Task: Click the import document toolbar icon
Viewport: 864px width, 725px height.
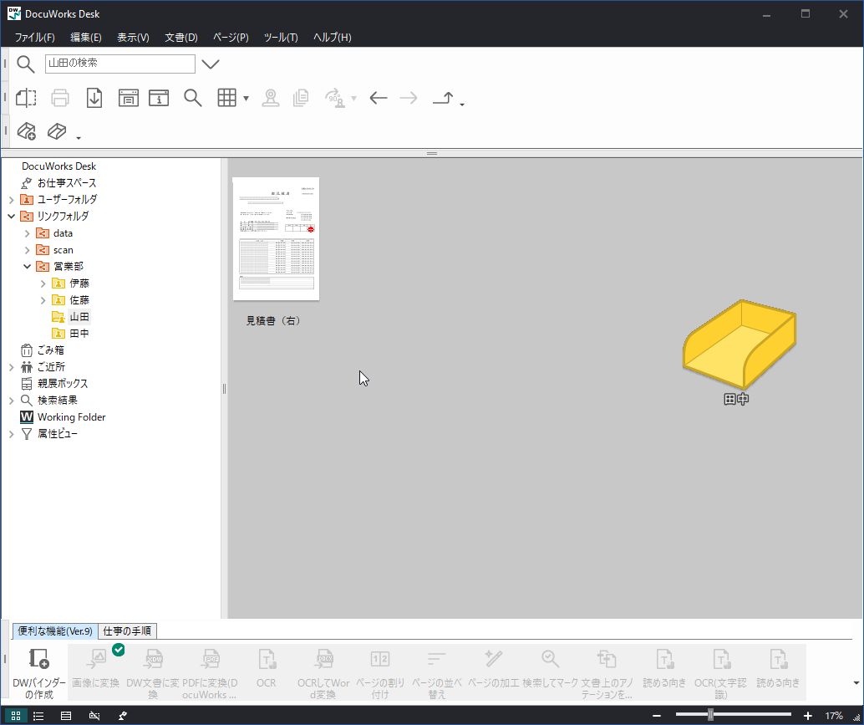Action: pos(94,98)
